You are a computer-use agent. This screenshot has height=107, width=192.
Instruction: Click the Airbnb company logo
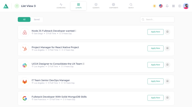pos(25,32)
